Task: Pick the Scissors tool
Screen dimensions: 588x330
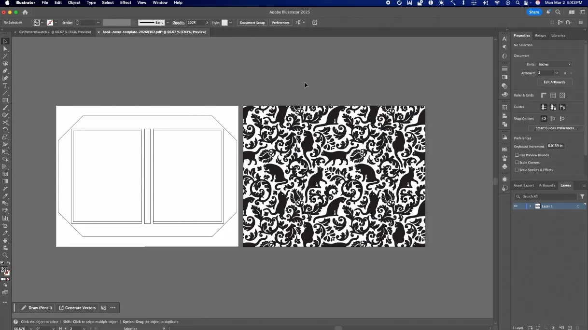Action: [5, 123]
